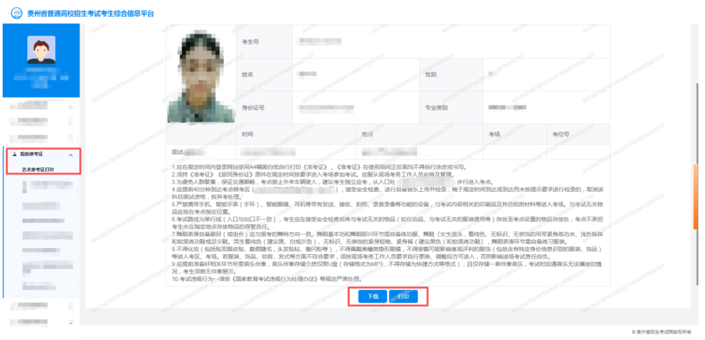Click the candidate's pixelated photo

pos(201,76)
